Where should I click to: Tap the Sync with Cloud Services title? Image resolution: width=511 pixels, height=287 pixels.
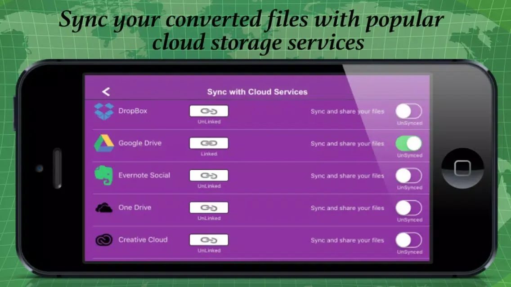tap(257, 92)
